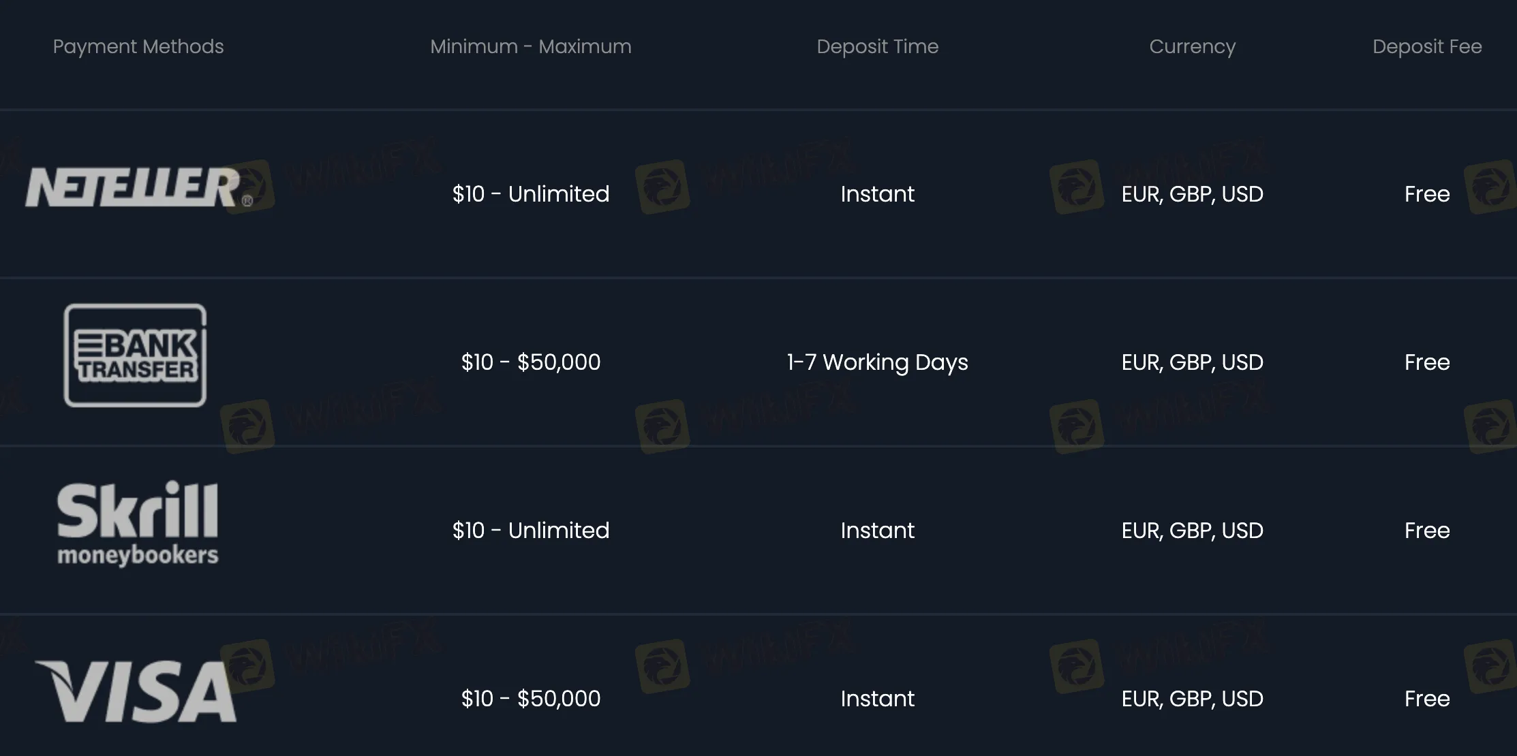Click Skrill's $10 - Unlimited range
1517x756 pixels.
click(531, 531)
